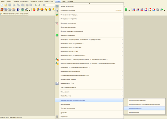Screen dimensions: 167x119
Task: Select Внешние отчеты in the submenu
Action: pos(144,112)
